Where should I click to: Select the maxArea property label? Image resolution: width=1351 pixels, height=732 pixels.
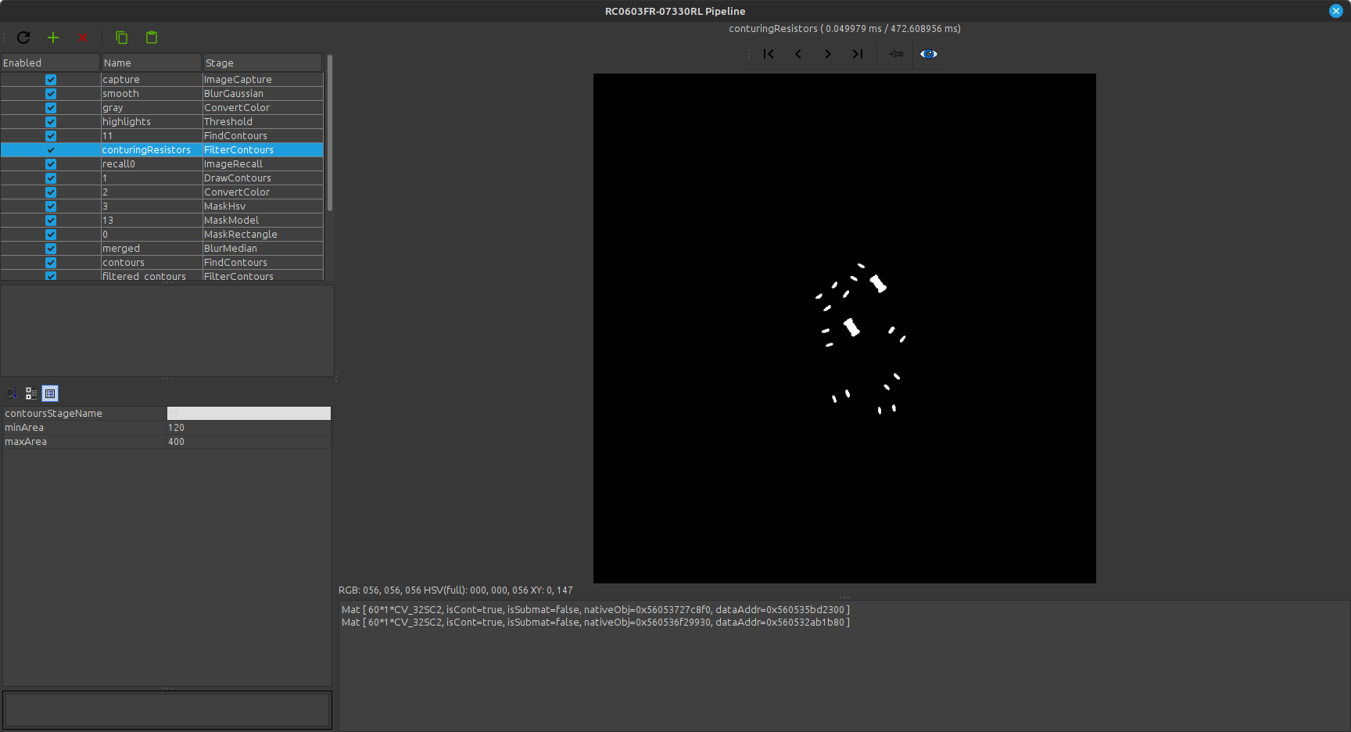click(26, 442)
